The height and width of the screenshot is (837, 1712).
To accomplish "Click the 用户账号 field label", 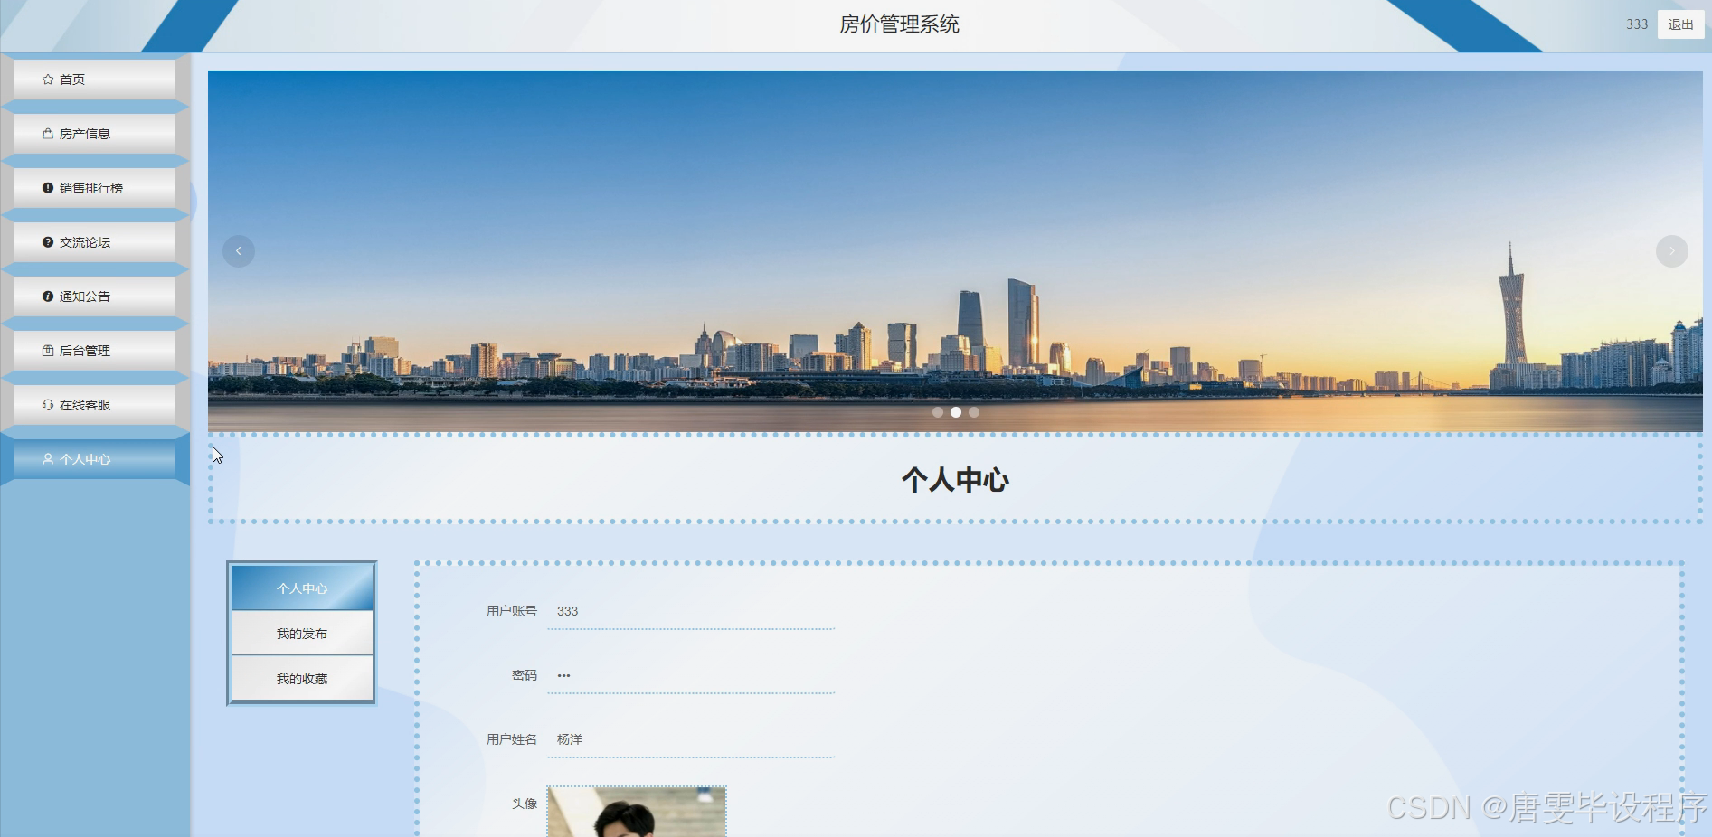I will click(x=512, y=612).
